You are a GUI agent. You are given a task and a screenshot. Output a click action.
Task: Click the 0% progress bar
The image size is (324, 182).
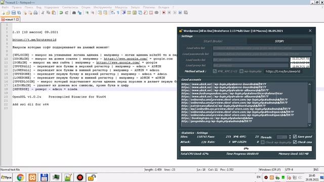tap(246, 149)
